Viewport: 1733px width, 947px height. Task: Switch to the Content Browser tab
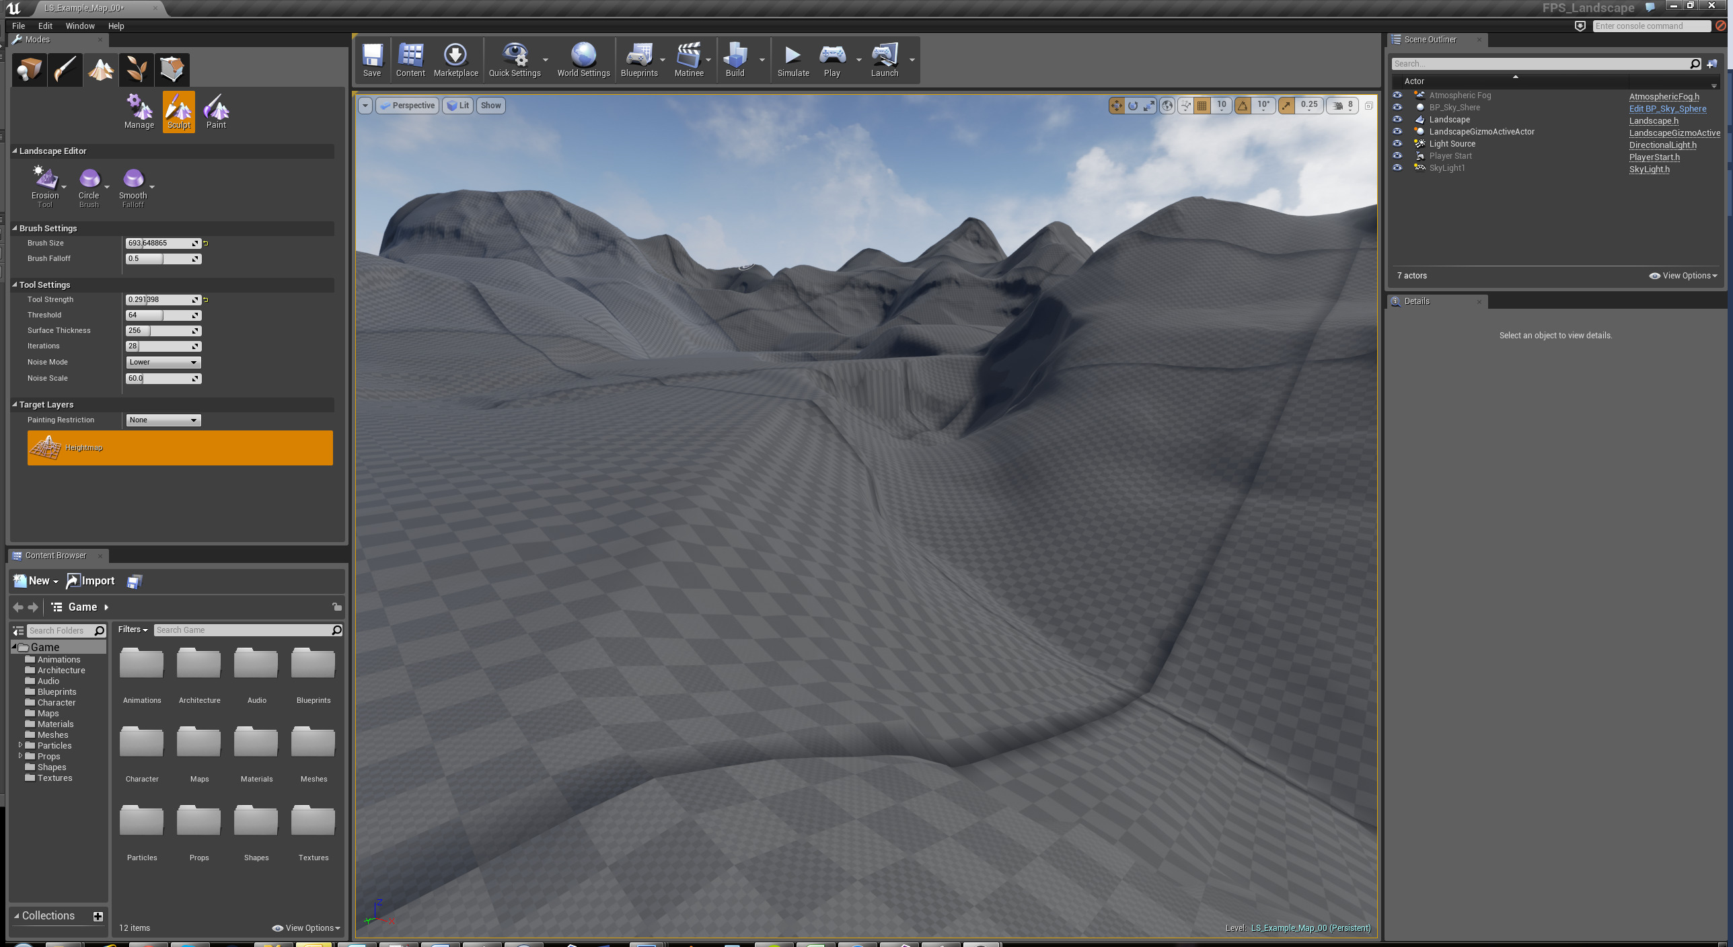coord(55,556)
